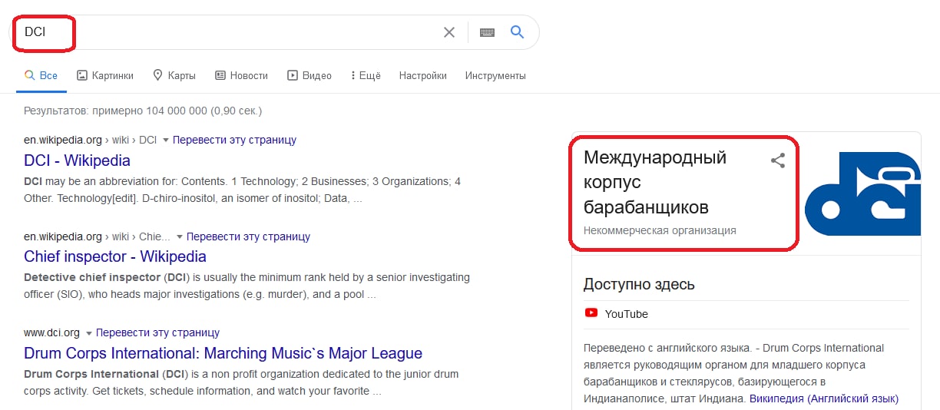The width and height of the screenshot is (940, 410).
Task: Open Википедия (Английский язык) link
Action: click(x=824, y=398)
